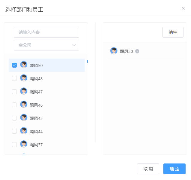Check the box for 飓风48
Viewport: 191px width, 180px height.
coord(14,78)
